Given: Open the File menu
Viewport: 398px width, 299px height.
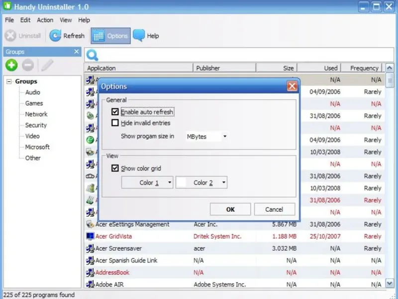Looking at the screenshot, I should pos(9,20).
